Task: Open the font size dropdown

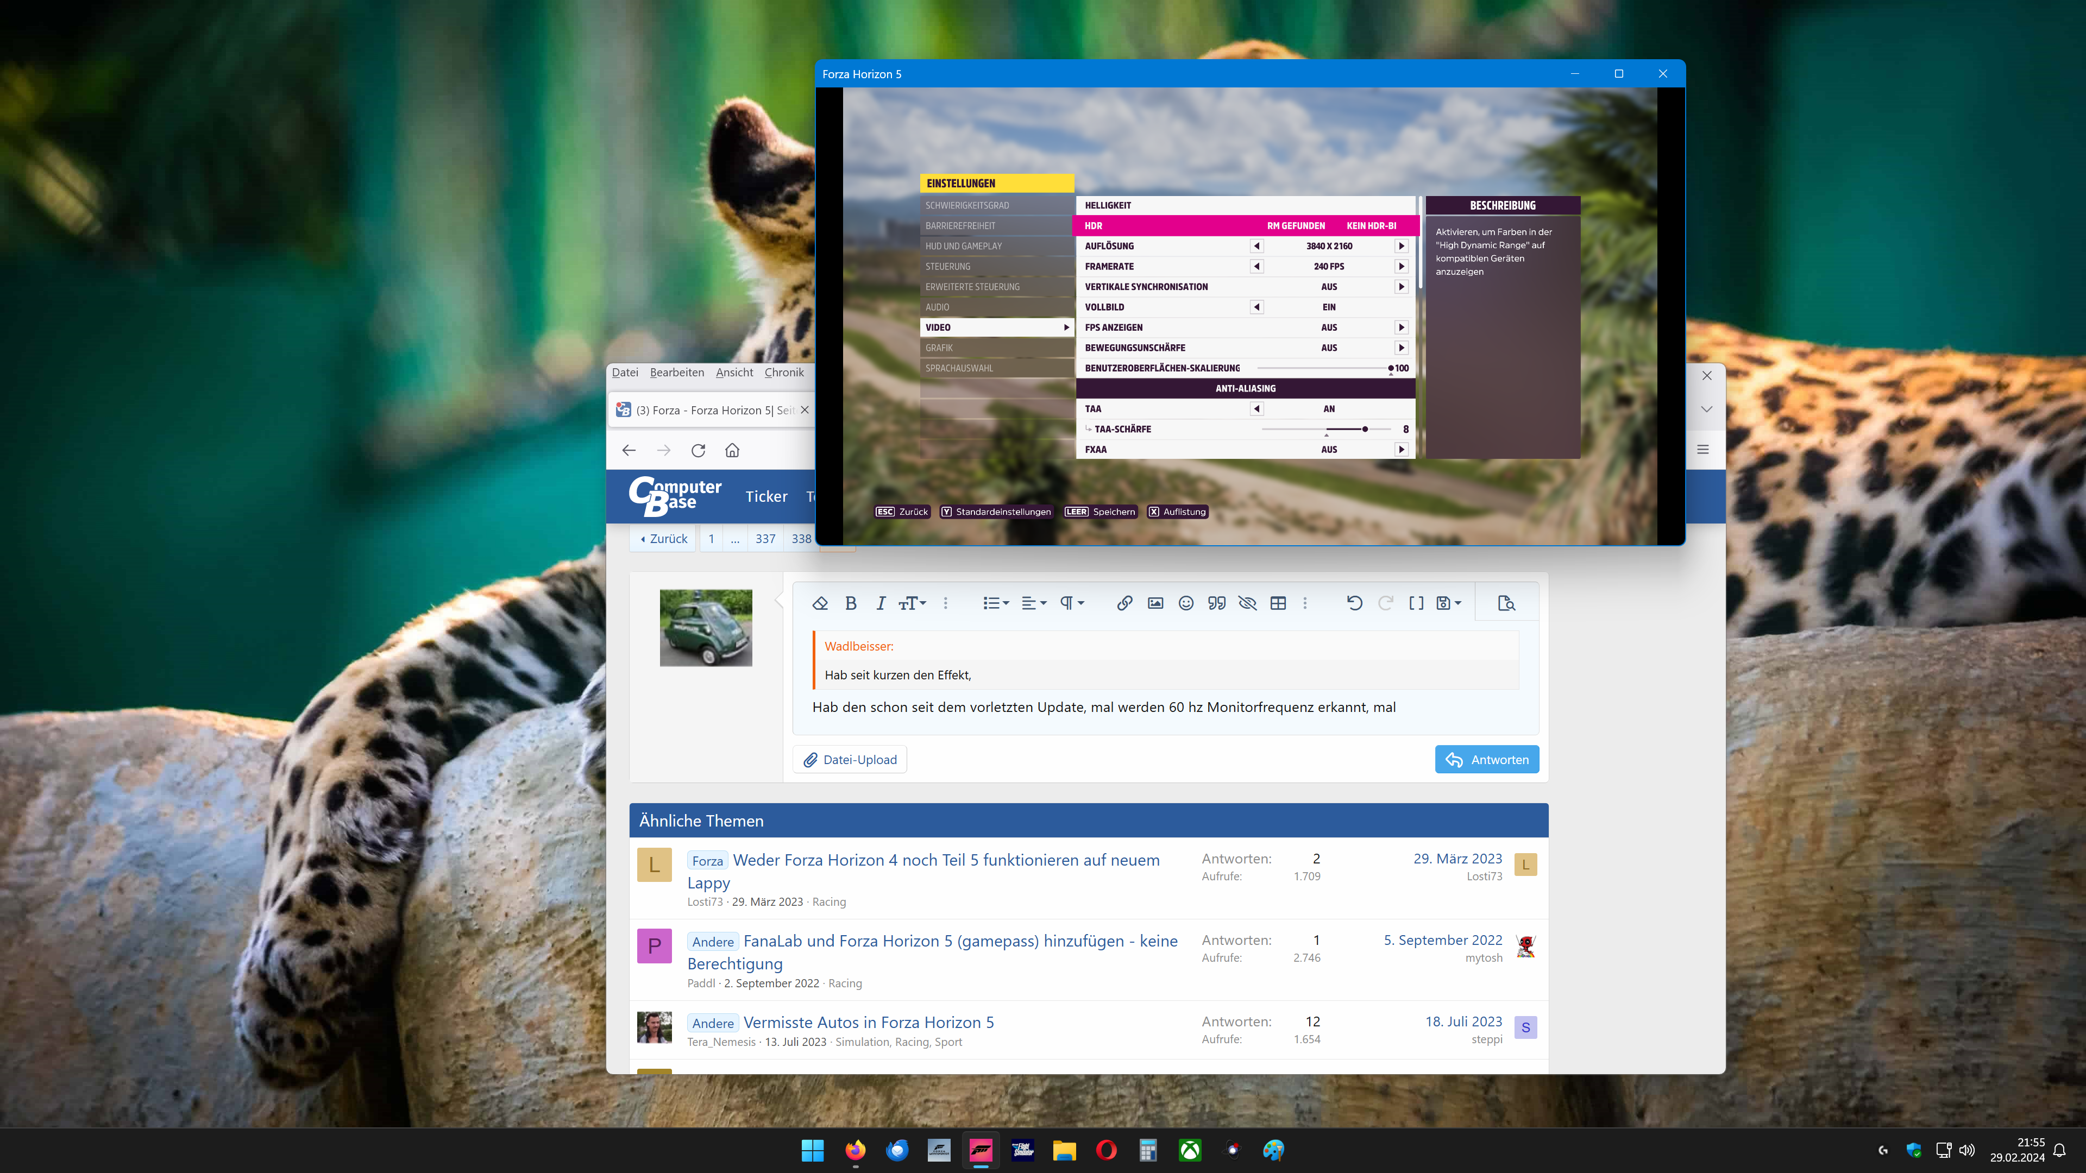Action: click(x=912, y=602)
